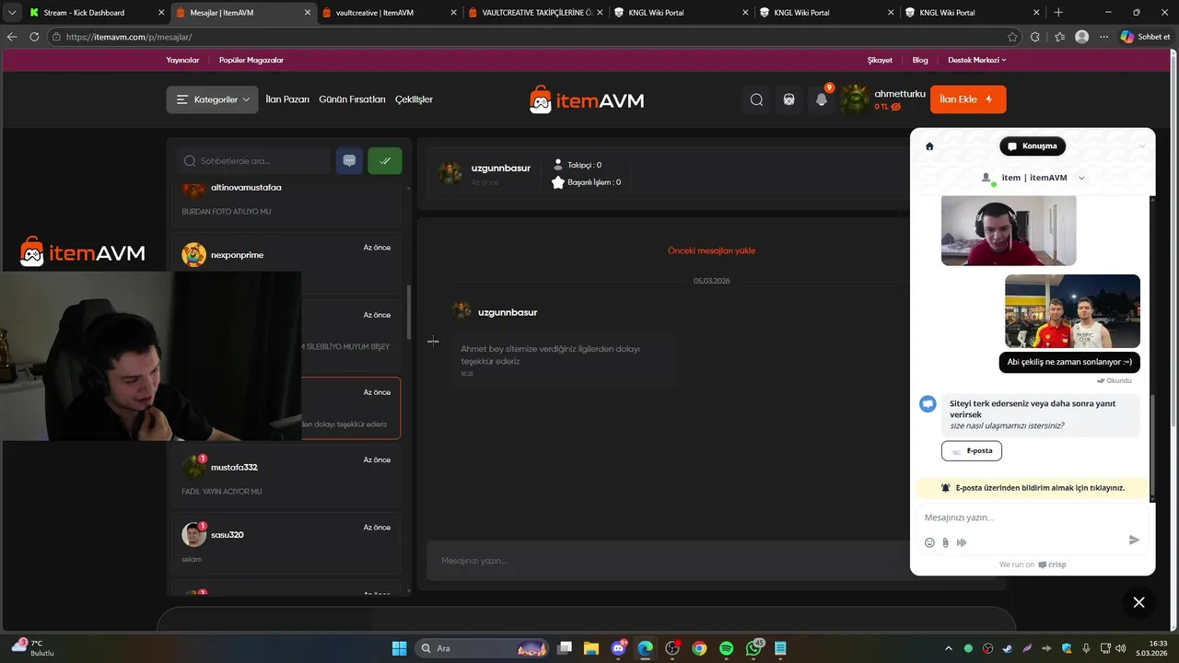Open File Explorer from the taskbar
This screenshot has height=663, width=1179.
591,648
